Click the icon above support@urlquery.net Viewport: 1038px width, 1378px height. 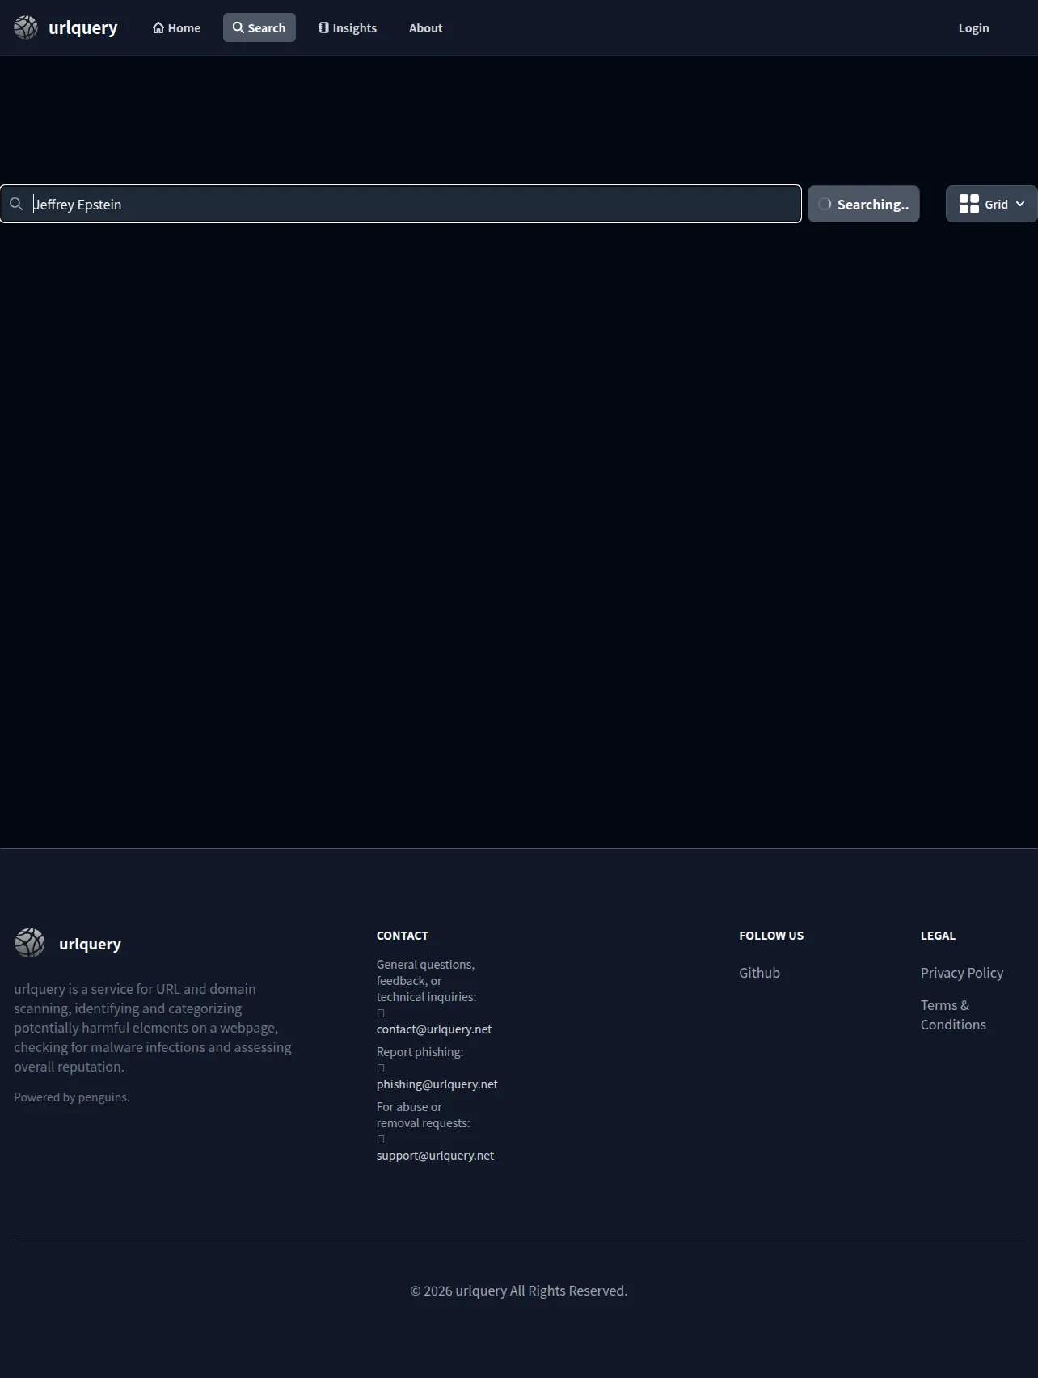coord(381,1139)
